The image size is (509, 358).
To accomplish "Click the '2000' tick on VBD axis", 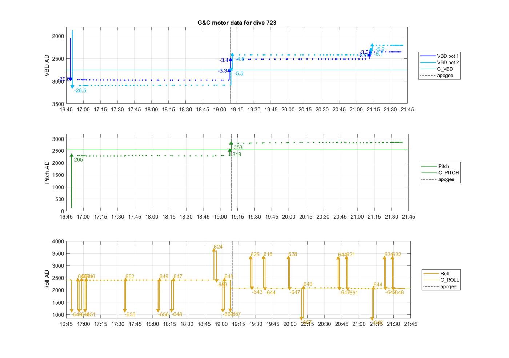I will [x=58, y=36].
